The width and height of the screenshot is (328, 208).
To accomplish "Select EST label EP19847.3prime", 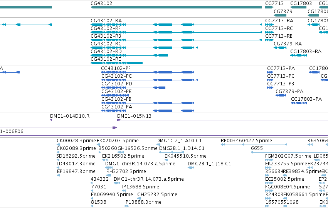I will coord(76,172).
